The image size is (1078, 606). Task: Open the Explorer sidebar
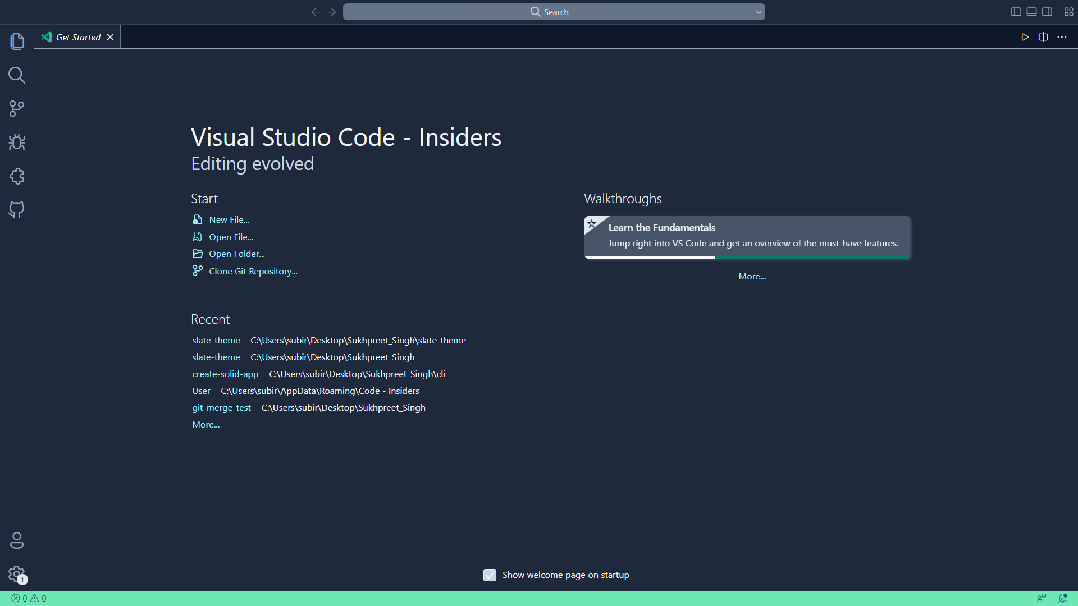click(17, 41)
